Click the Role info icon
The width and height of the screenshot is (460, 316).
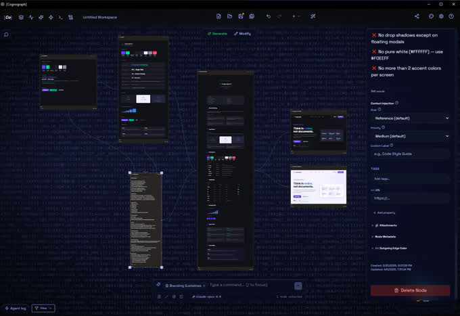(x=379, y=110)
